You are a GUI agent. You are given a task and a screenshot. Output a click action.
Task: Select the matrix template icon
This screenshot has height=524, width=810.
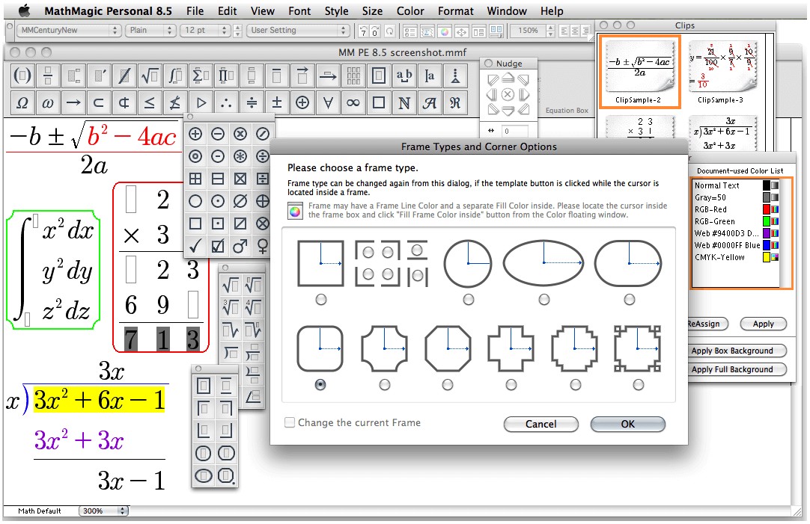tap(352, 75)
